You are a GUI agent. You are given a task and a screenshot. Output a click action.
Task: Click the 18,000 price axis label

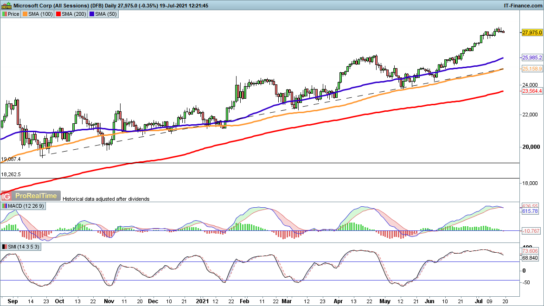point(530,183)
